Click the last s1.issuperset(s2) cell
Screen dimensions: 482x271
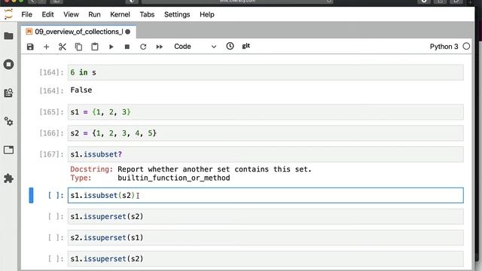[x=266, y=259]
